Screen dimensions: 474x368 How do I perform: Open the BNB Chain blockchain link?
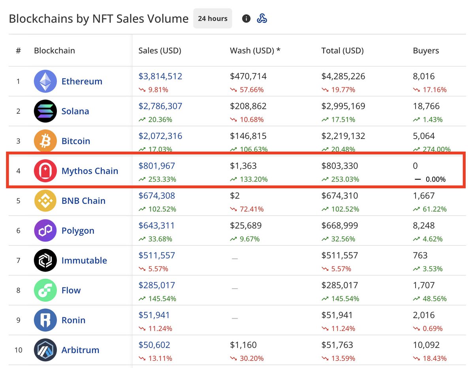83,201
